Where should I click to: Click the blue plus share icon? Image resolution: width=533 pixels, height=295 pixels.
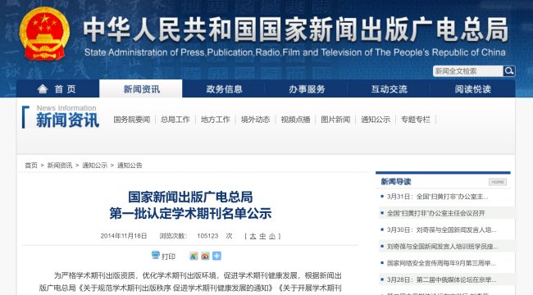coord(216,256)
